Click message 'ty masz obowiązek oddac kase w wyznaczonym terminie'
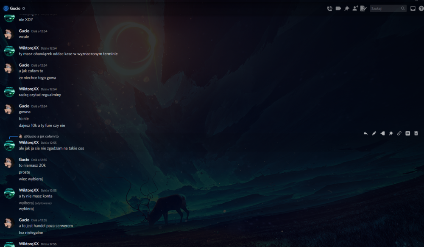The image size is (424, 247). (68, 54)
